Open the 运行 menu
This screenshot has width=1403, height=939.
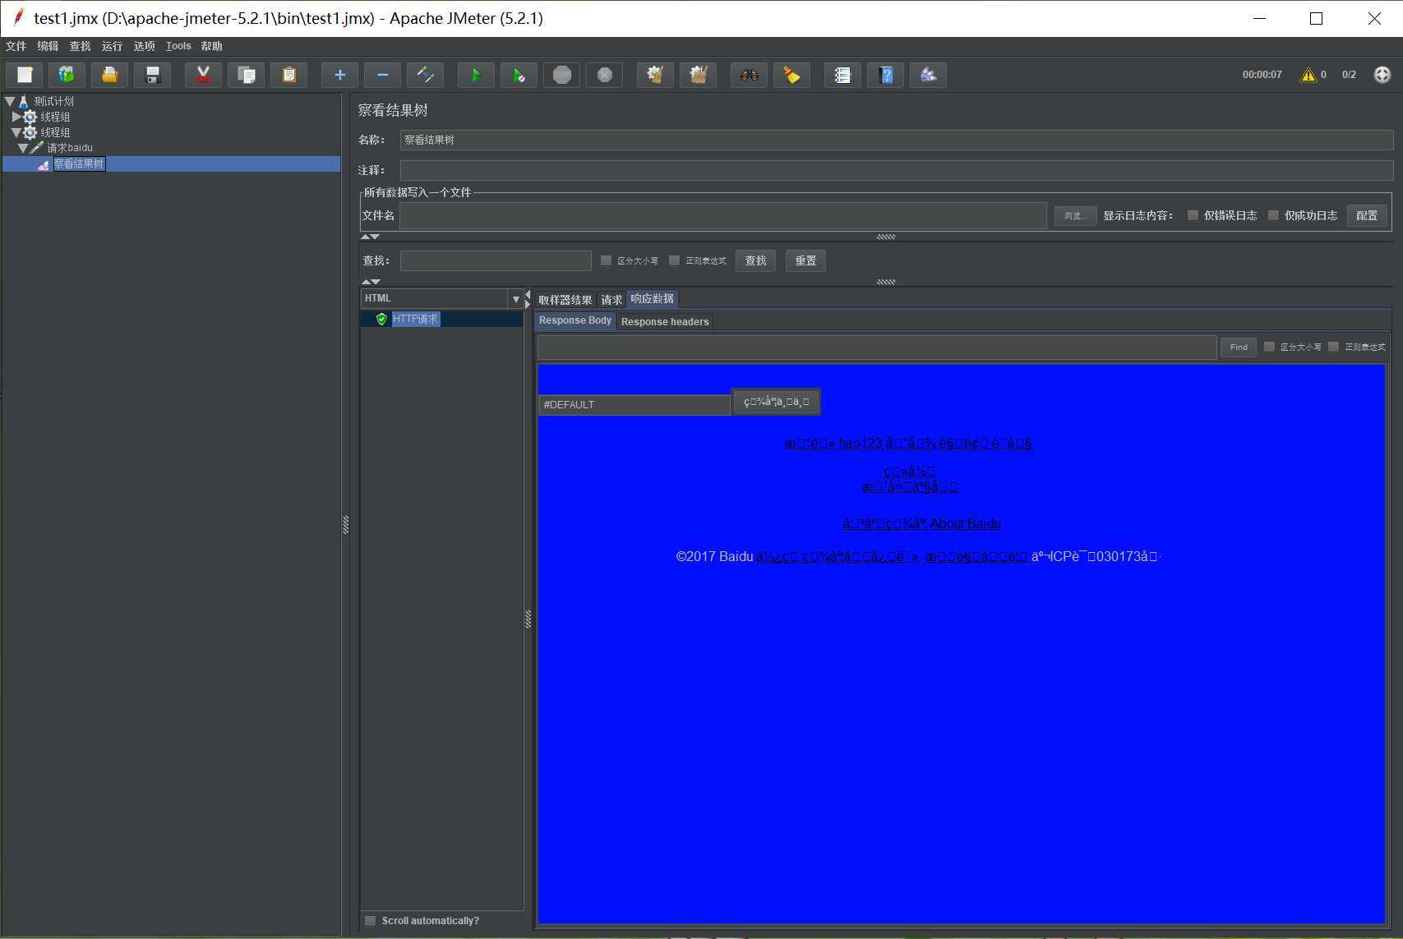[112, 46]
